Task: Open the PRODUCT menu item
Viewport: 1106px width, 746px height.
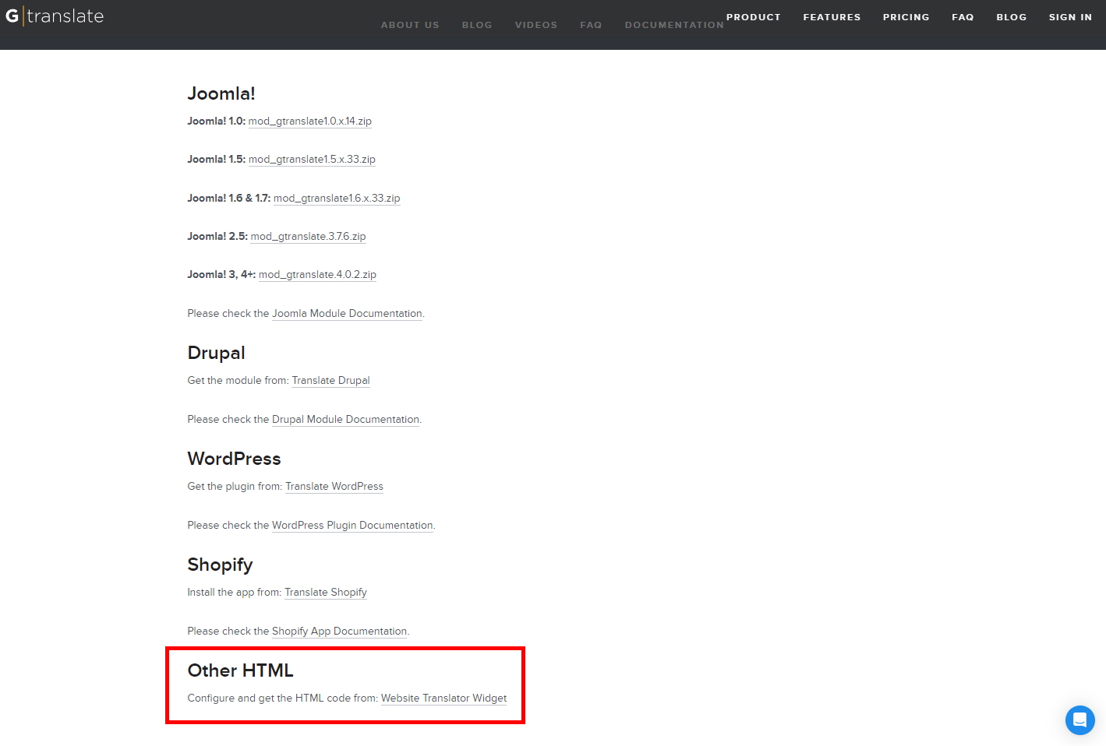Action: coord(753,17)
